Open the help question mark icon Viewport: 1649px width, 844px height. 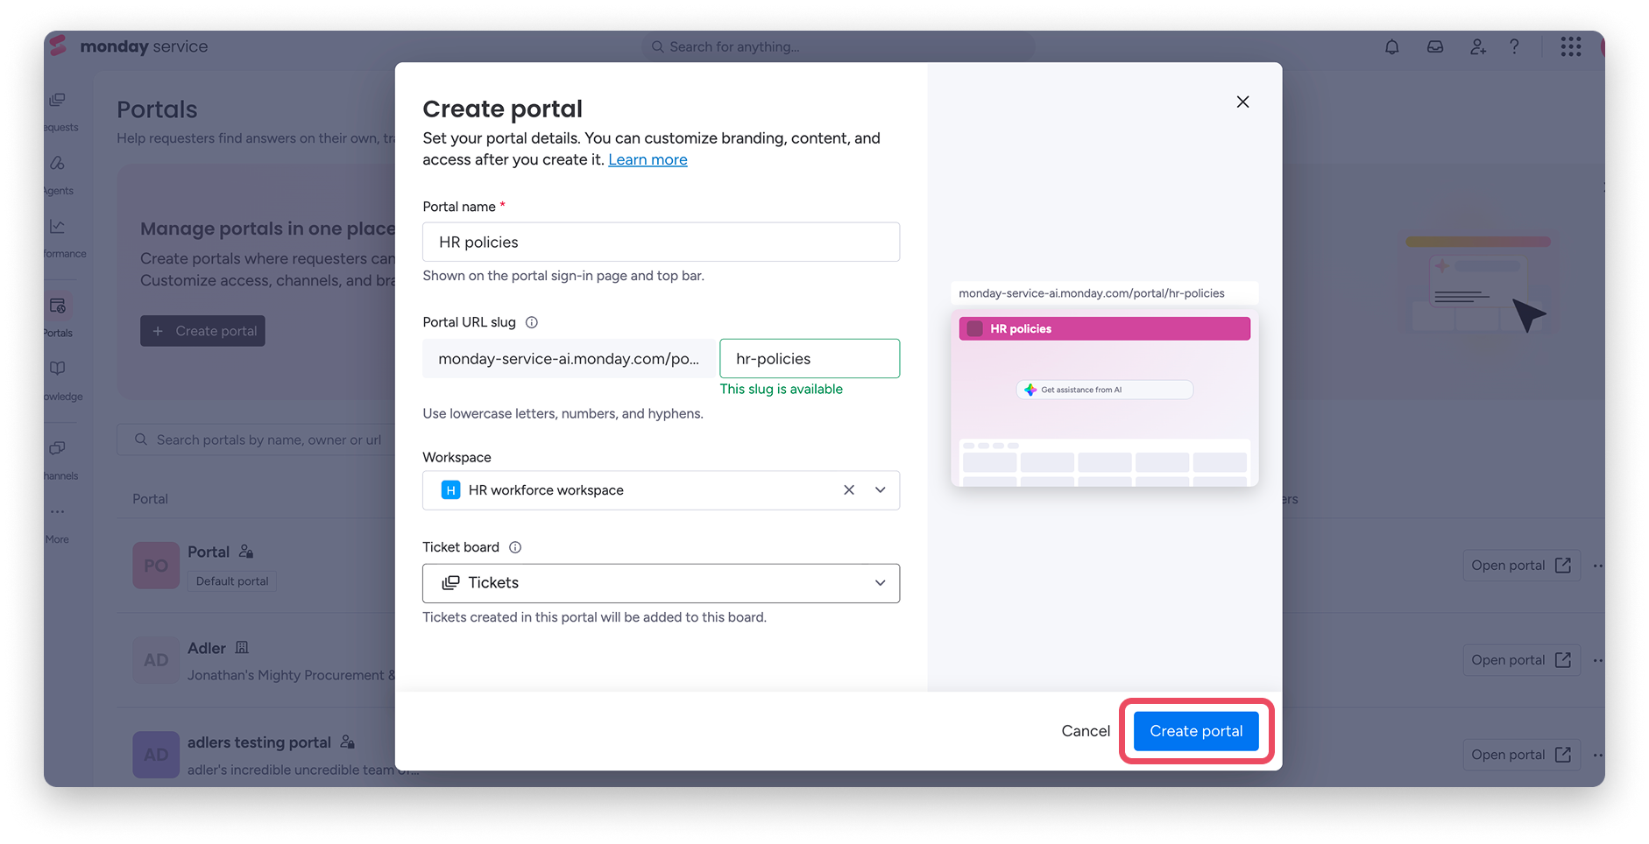click(x=1514, y=46)
